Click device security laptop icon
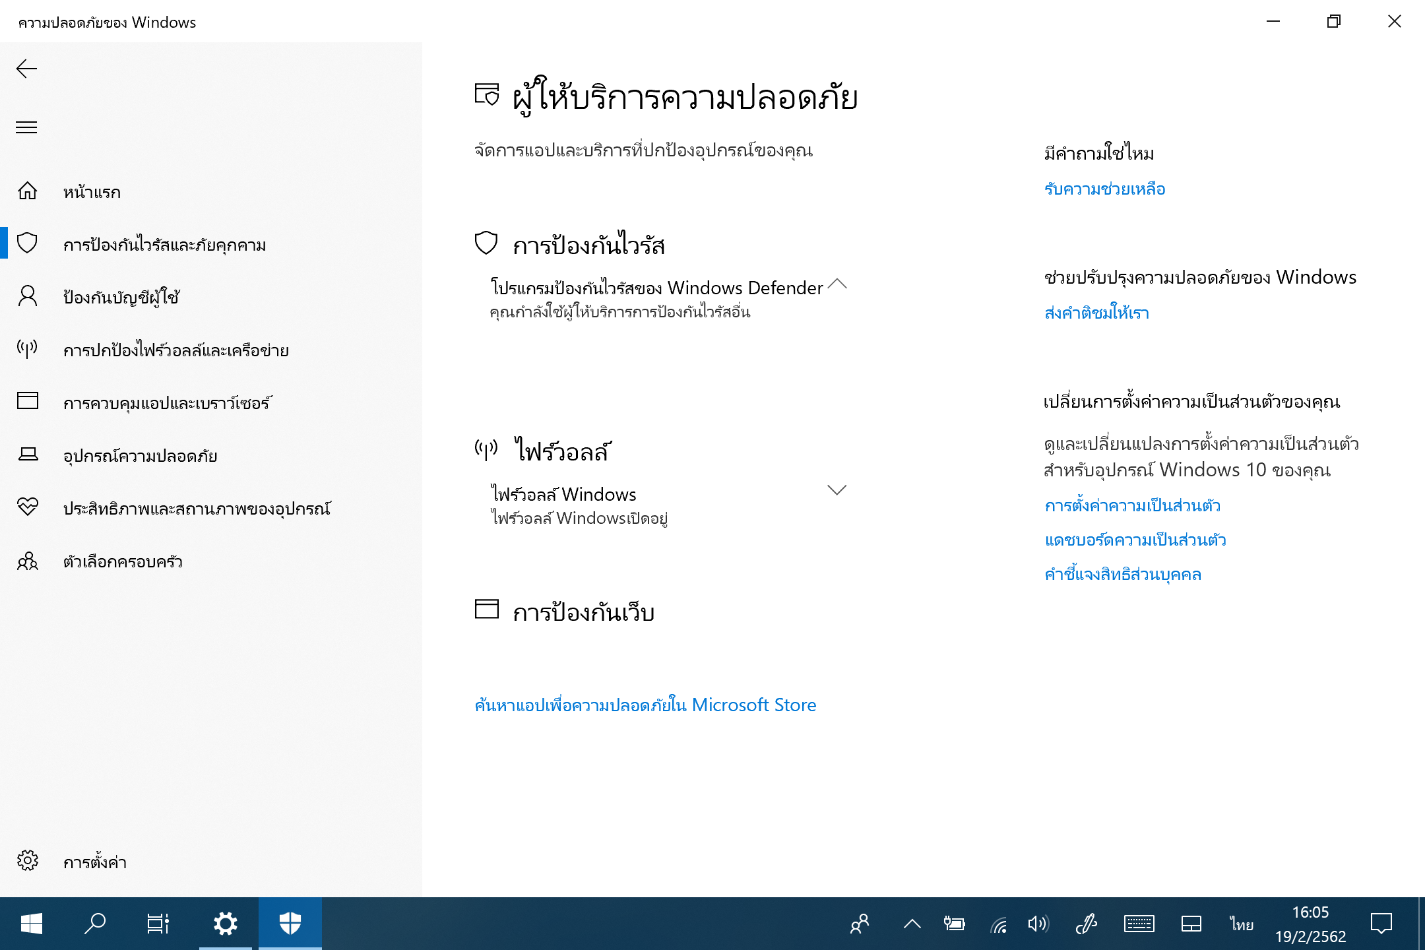Viewport: 1425px width, 950px height. tap(27, 455)
